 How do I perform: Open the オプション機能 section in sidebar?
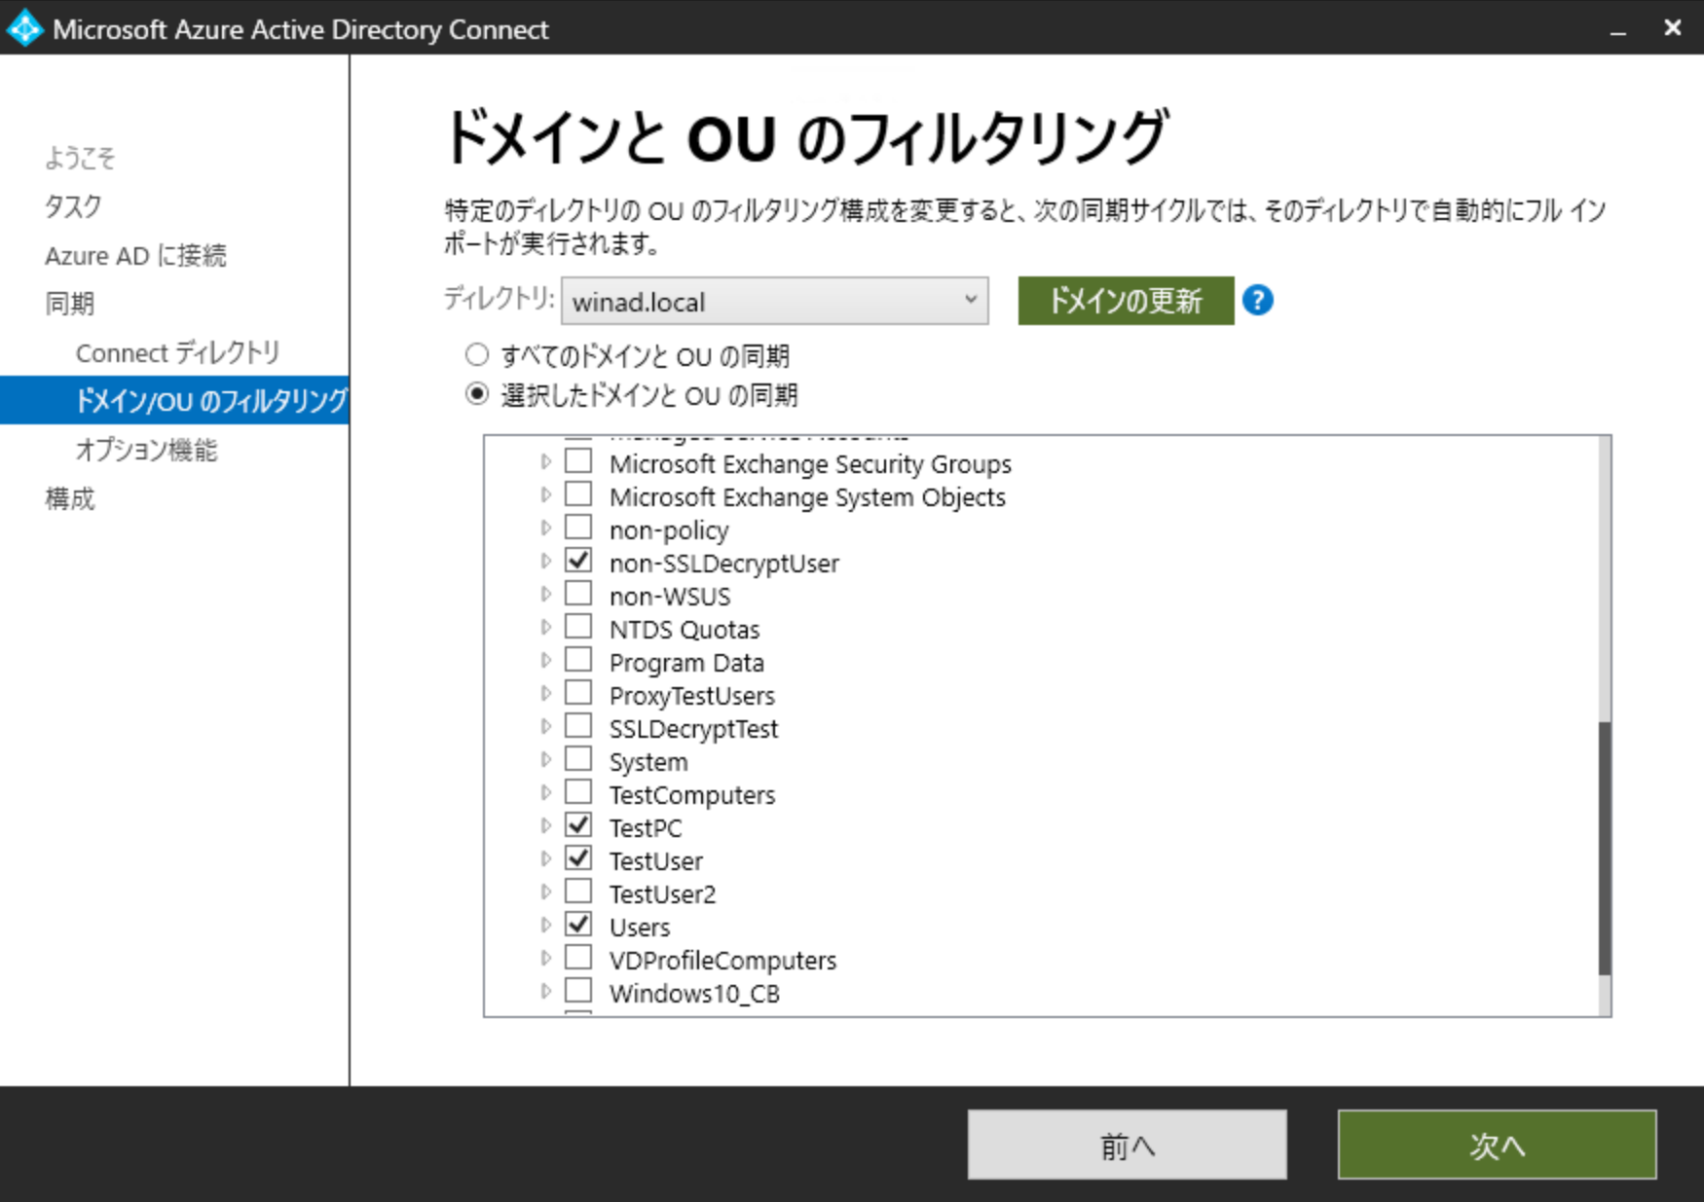pyautogui.click(x=147, y=450)
